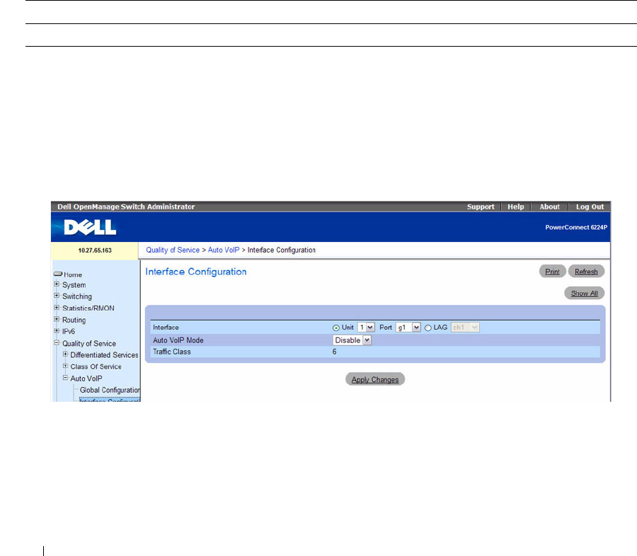Open the About menu link

[x=549, y=207]
